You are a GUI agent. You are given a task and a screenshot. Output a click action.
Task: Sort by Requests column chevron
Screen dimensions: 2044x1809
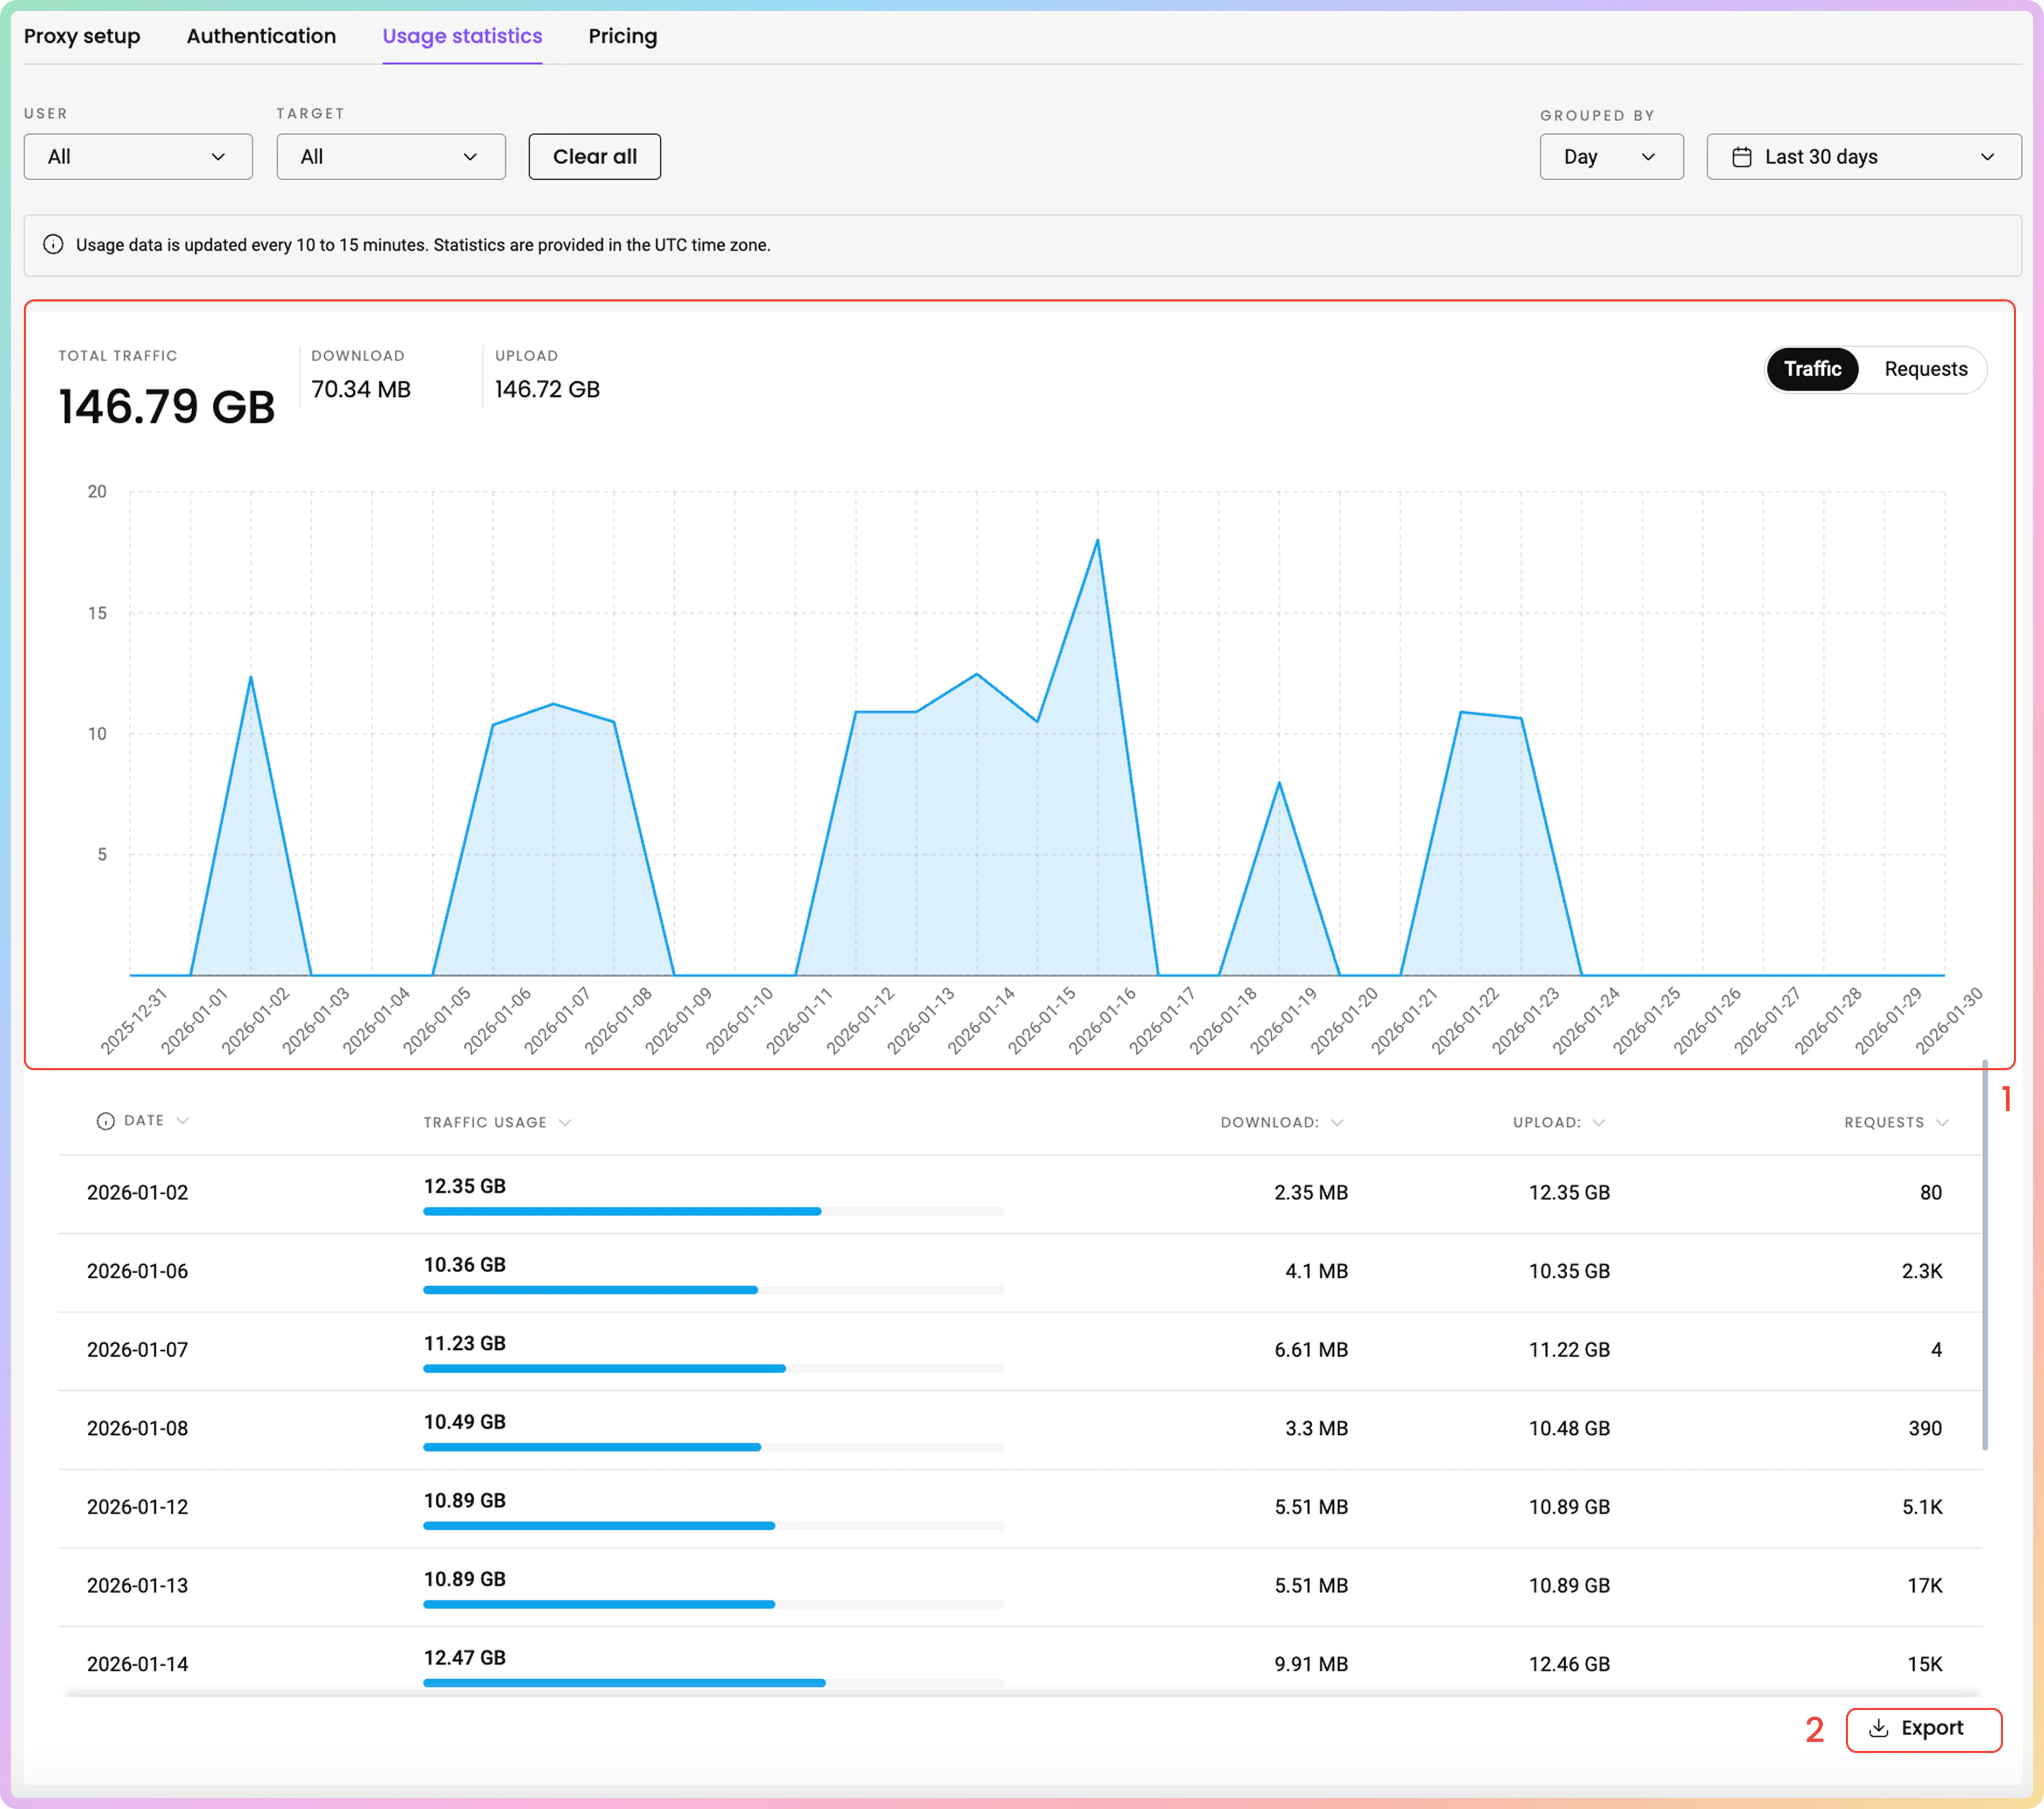click(x=1941, y=1122)
